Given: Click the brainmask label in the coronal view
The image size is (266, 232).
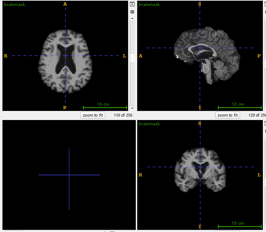Looking at the screenshot, I should pyautogui.click(x=149, y=124).
